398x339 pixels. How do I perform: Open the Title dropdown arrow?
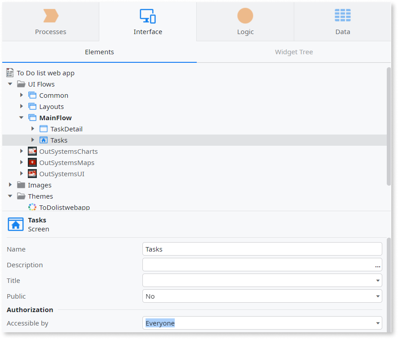click(x=377, y=281)
